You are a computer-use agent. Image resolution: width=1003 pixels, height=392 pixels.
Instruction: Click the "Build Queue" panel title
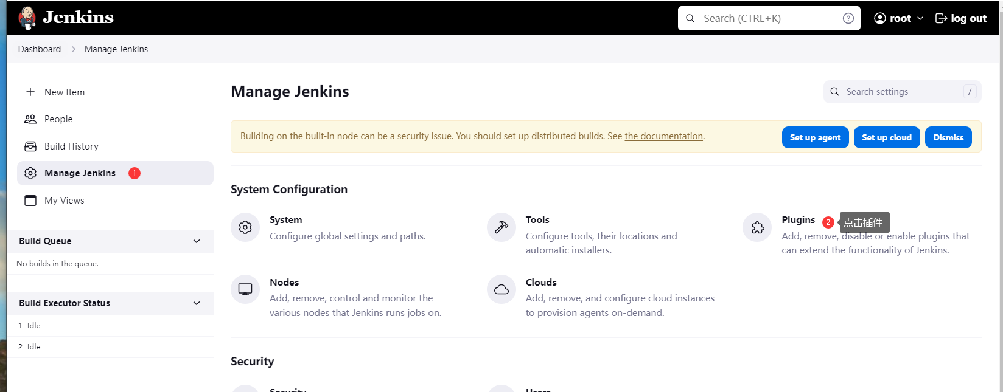tap(45, 241)
